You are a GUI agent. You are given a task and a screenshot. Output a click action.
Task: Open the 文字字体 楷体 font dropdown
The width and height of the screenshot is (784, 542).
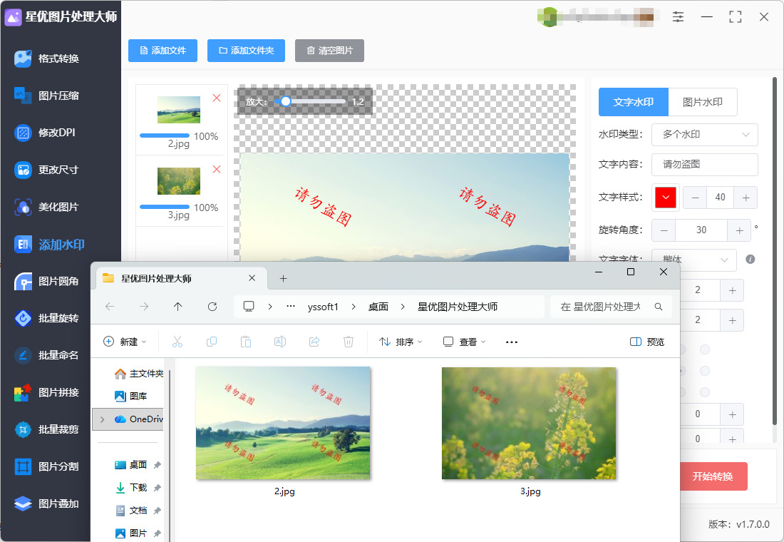(x=694, y=260)
